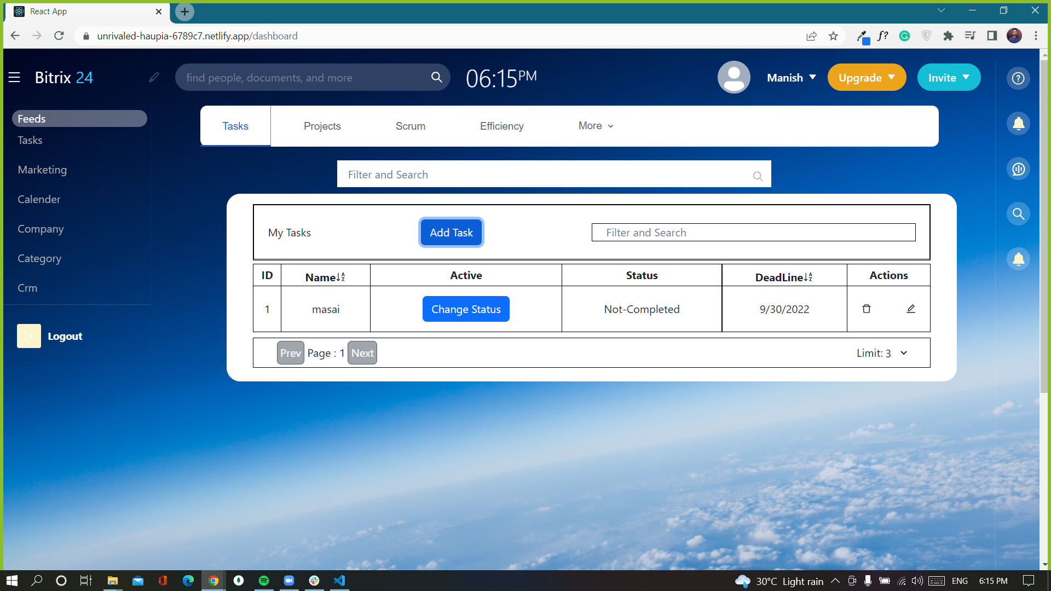The height and width of the screenshot is (591, 1051).
Task: Click the Add Task button
Action: click(x=451, y=233)
